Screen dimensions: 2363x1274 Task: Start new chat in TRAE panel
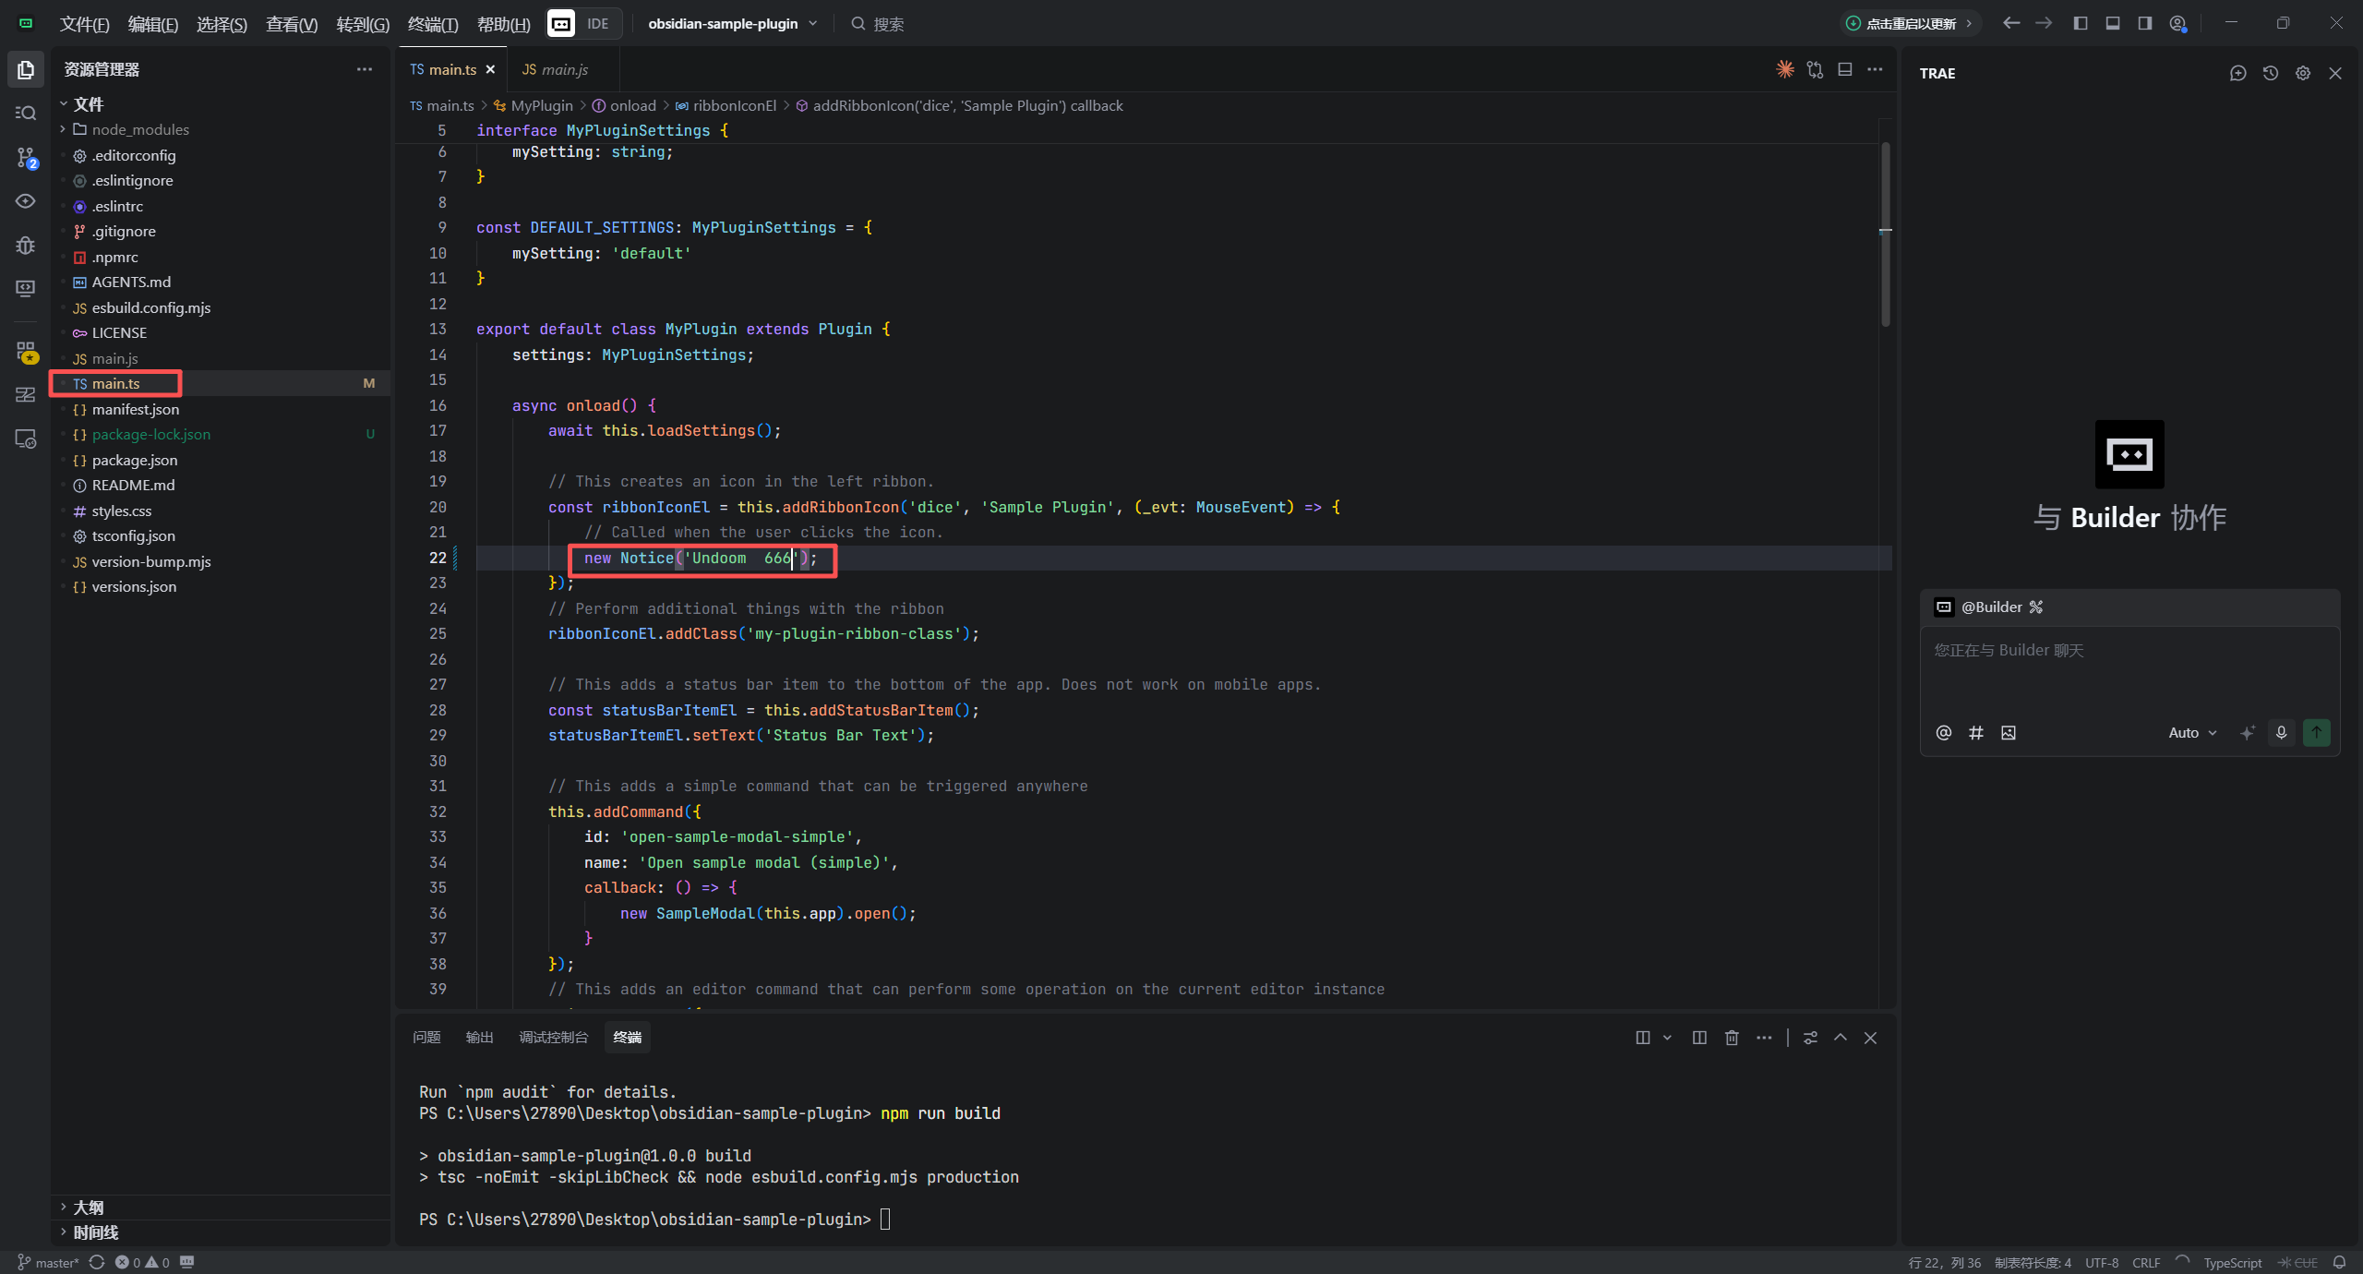pos(2237,73)
